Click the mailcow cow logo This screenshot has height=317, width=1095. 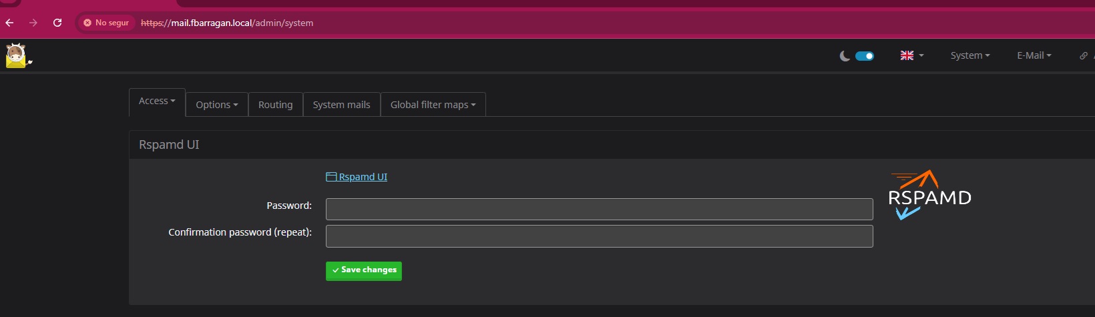(18, 55)
